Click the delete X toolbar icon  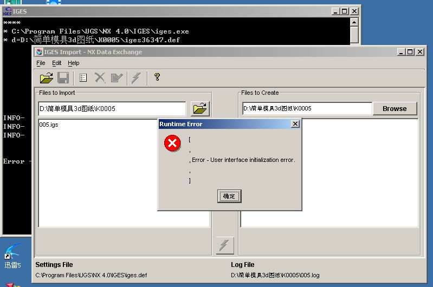pyautogui.click(x=100, y=78)
